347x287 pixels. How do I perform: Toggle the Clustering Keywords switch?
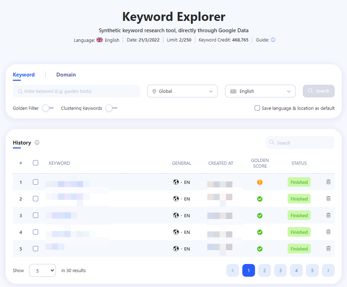(111, 108)
